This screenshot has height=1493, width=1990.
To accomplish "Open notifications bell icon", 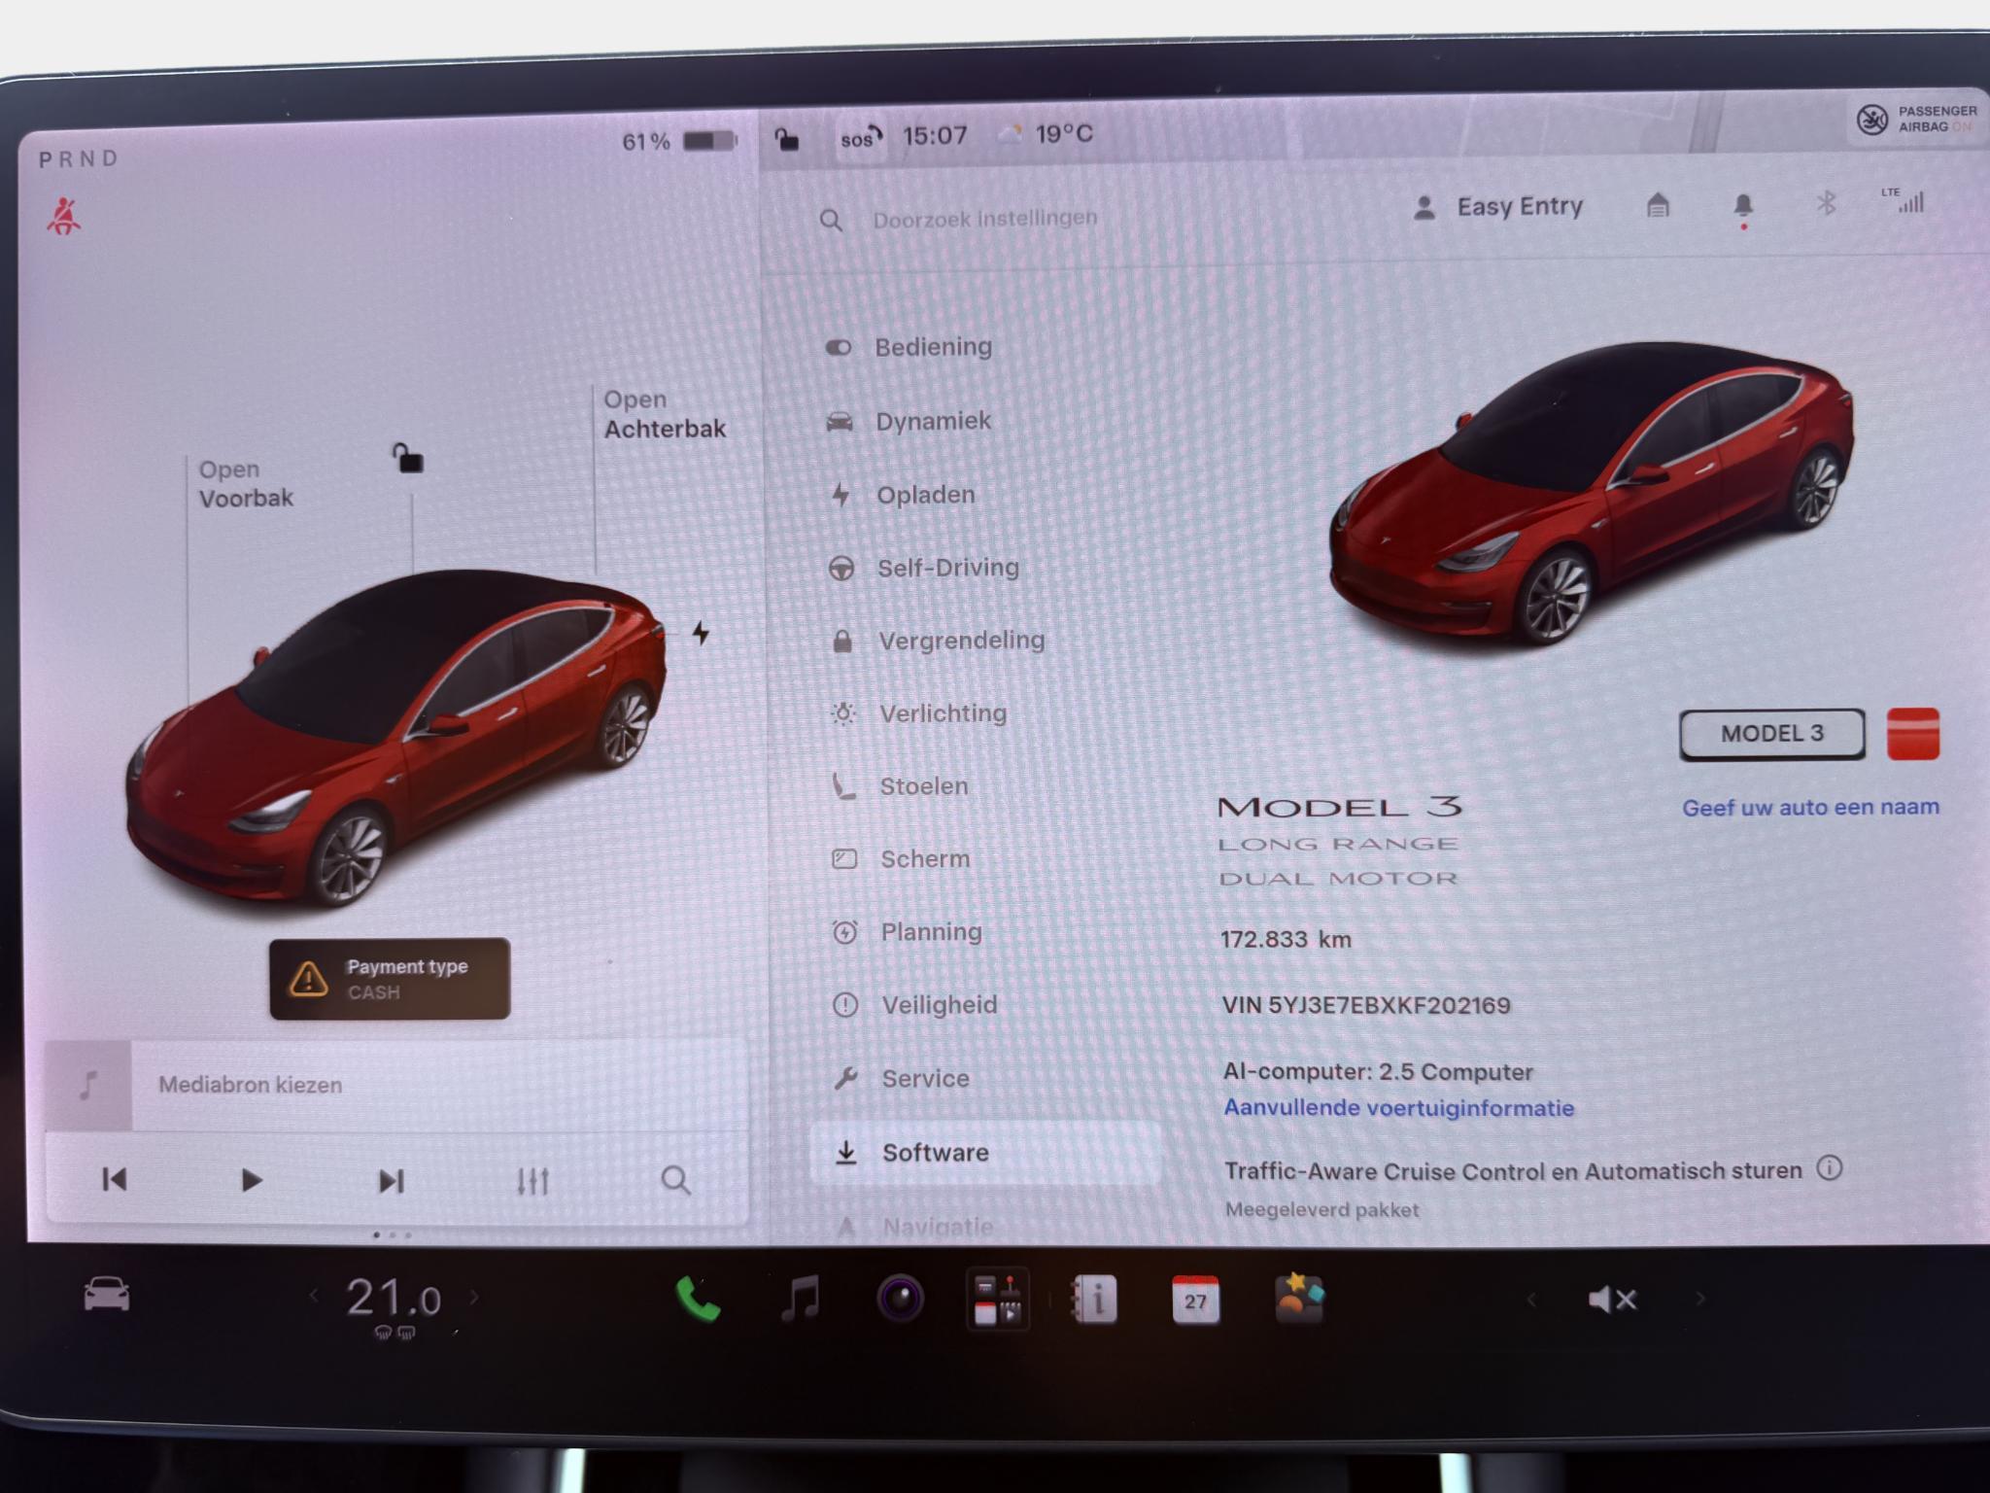I will 1743,207.
